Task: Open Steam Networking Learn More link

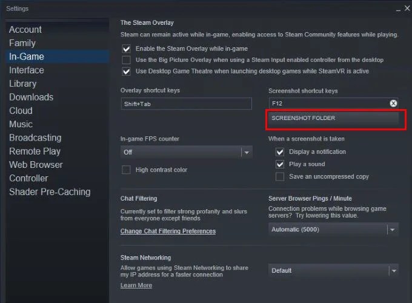Action: click(136, 285)
